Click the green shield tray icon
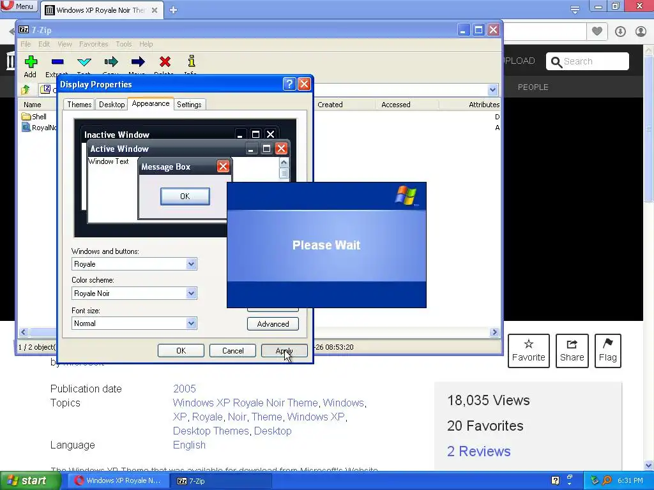 pos(595,480)
